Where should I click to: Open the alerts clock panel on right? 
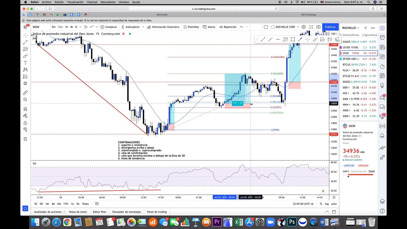[x=382, y=37]
